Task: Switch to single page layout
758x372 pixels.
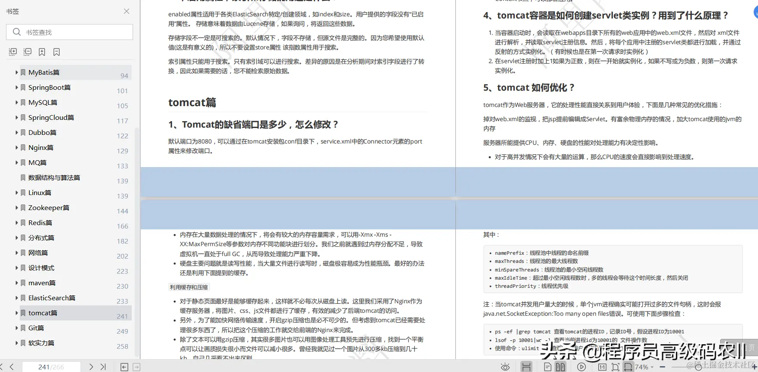Action: click(548, 367)
